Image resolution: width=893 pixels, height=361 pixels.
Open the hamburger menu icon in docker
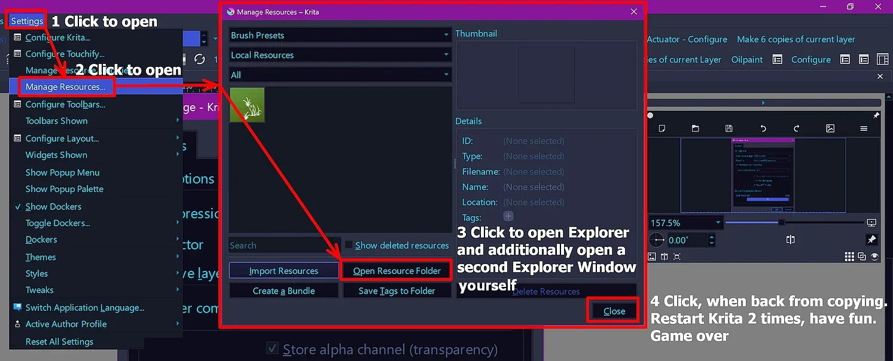click(864, 129)
